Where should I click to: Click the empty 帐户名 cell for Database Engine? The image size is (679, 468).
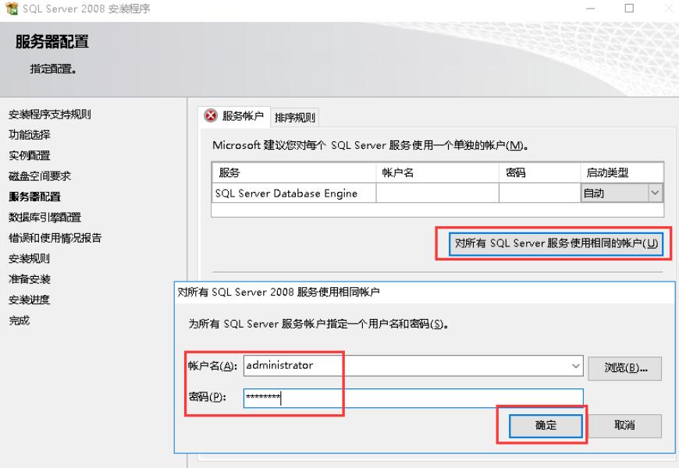[x=437, y=193]
